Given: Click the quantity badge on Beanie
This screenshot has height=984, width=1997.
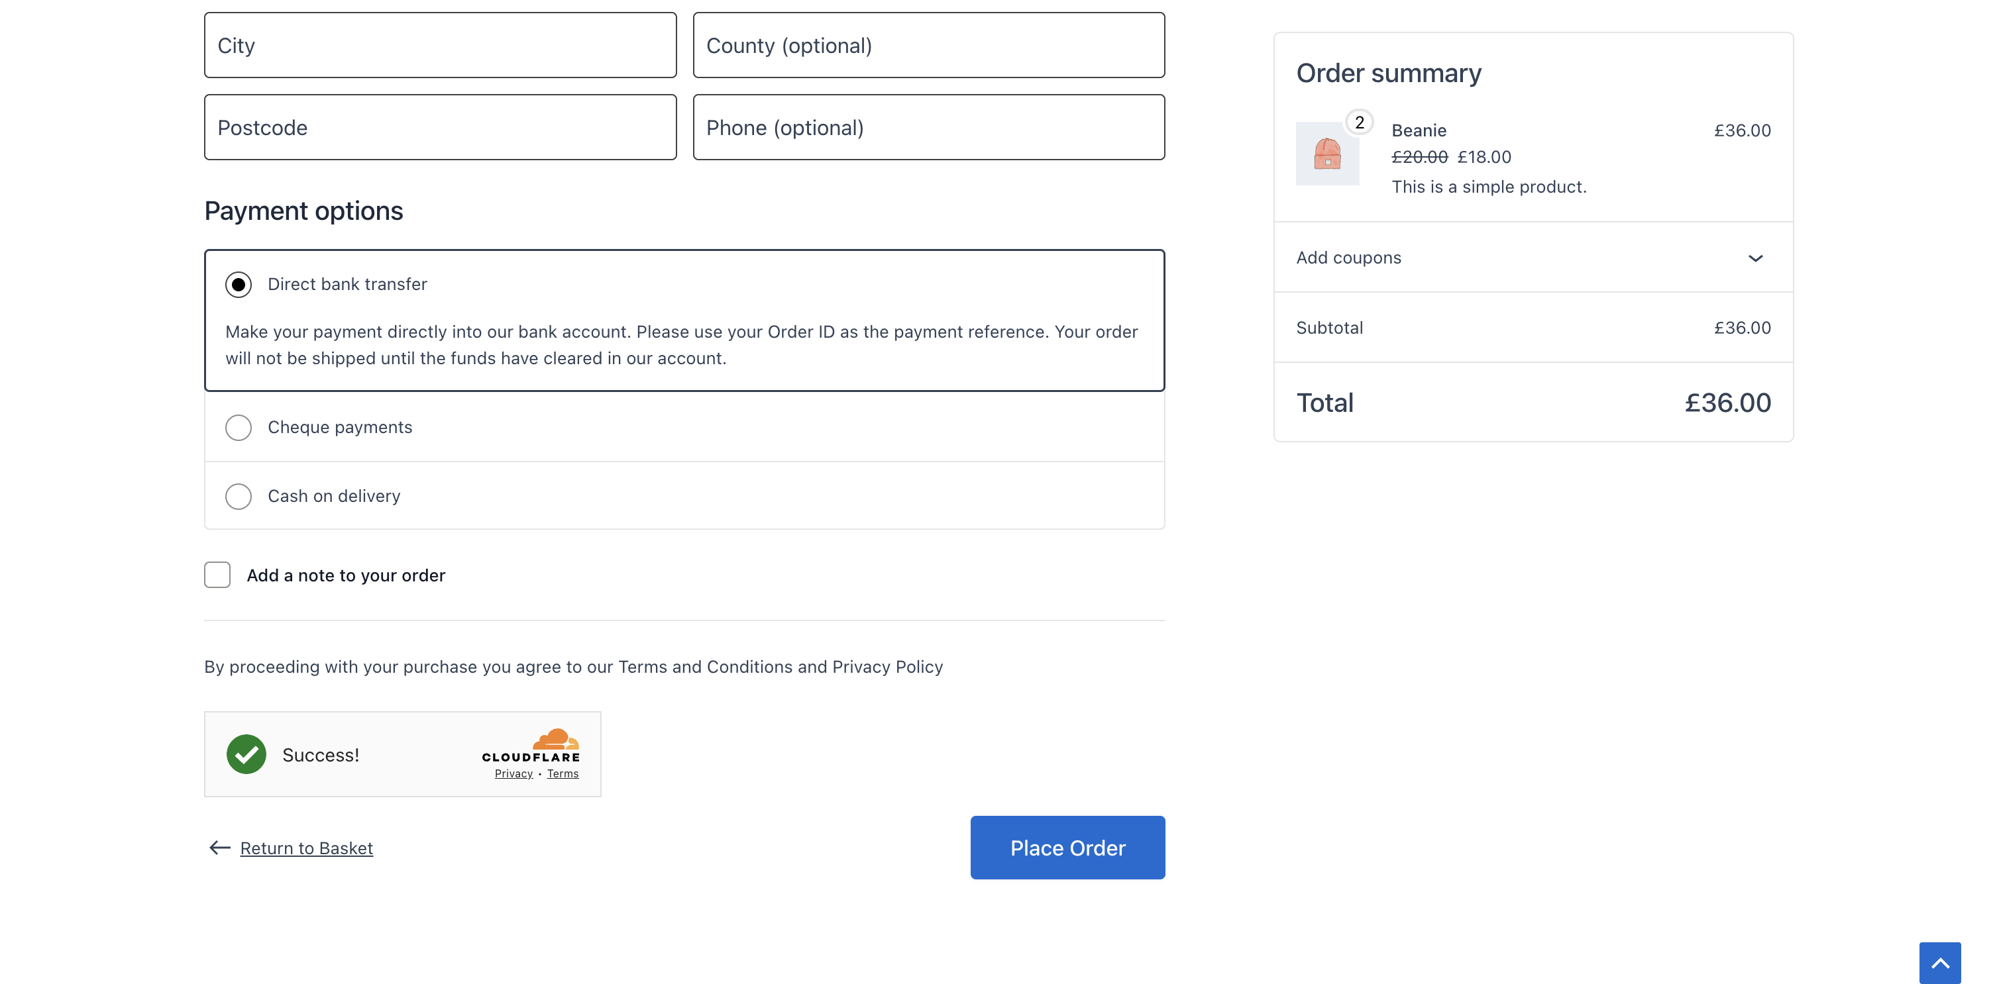Looking at the screenshot, I should 1359,123.
